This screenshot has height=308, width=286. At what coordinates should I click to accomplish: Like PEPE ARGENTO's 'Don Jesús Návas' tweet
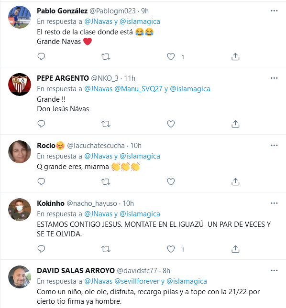click(171, 124)
